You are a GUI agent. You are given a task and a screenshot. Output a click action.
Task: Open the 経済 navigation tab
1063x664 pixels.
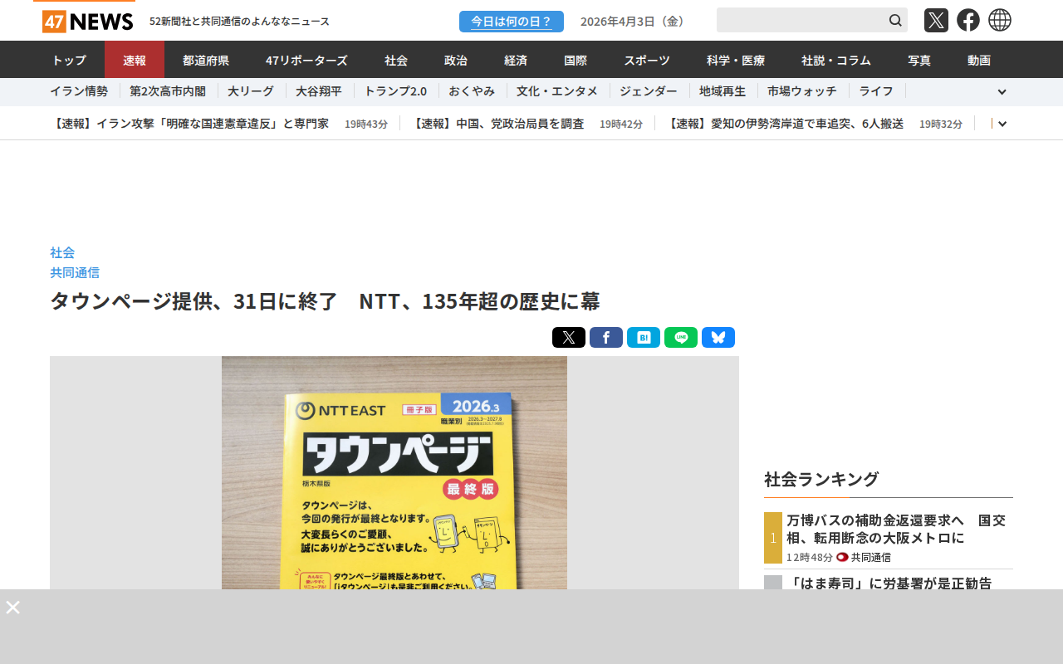(516, 60)
